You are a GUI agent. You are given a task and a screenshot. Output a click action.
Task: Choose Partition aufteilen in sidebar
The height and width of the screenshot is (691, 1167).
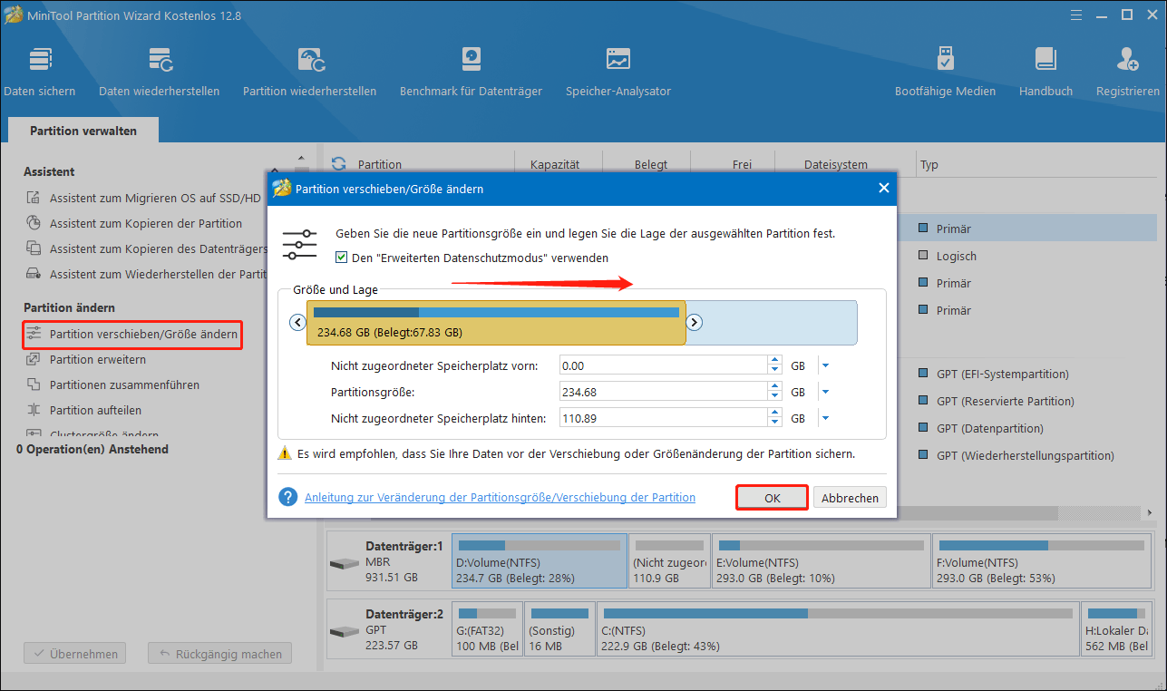pyautogui.click(x=83, y=410)
